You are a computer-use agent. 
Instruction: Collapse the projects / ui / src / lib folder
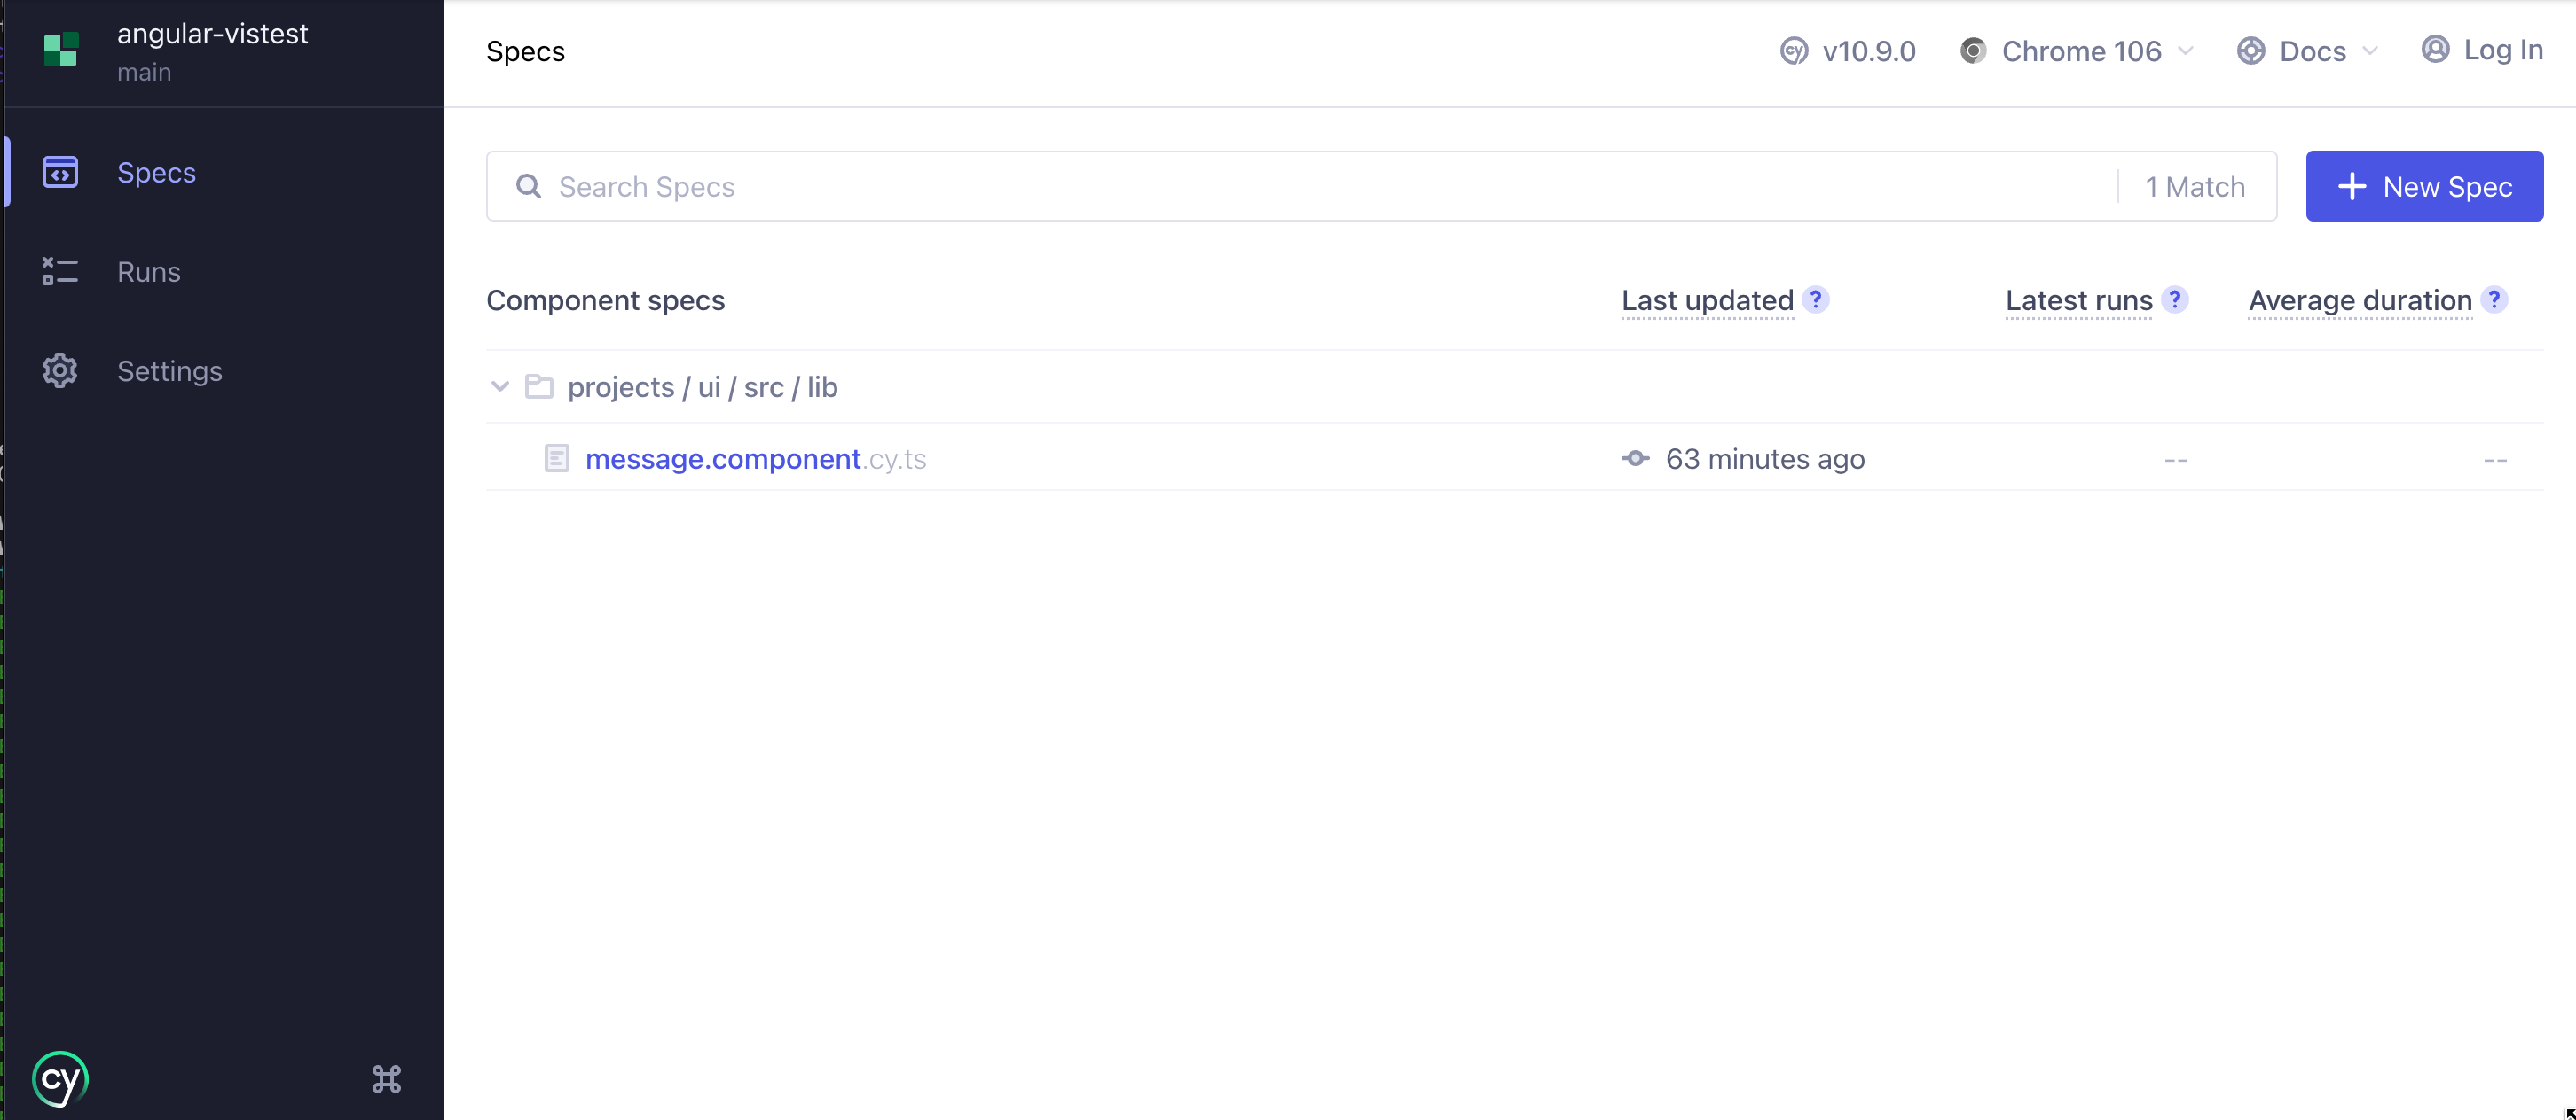500,386
